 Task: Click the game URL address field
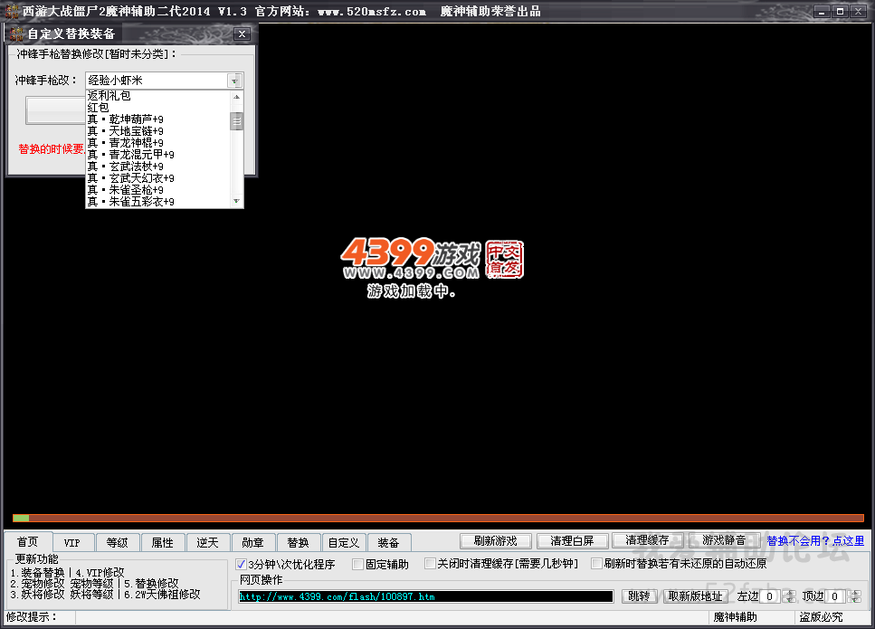(426, 596)
